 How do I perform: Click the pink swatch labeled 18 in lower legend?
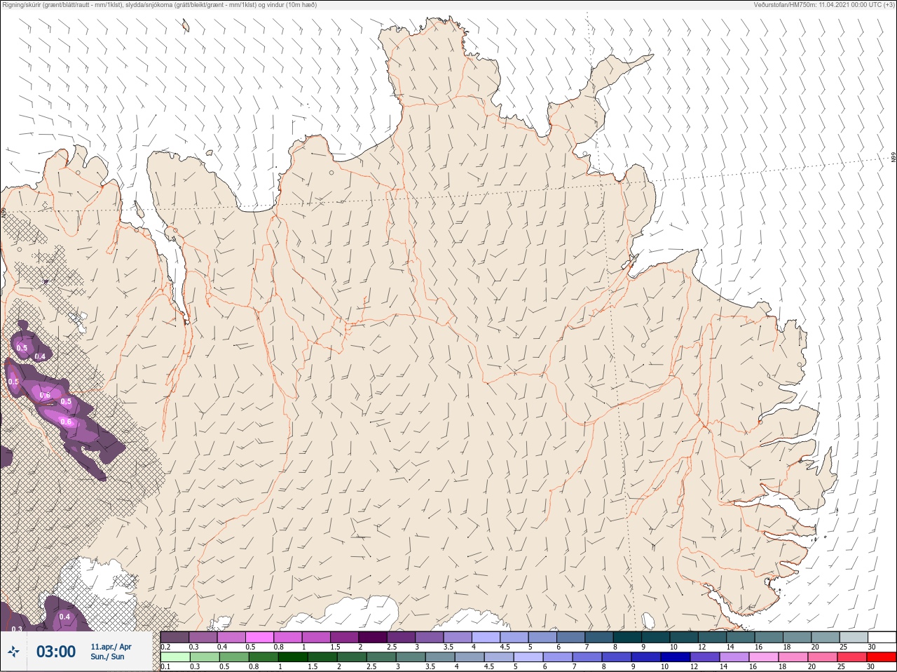(794, 657)
